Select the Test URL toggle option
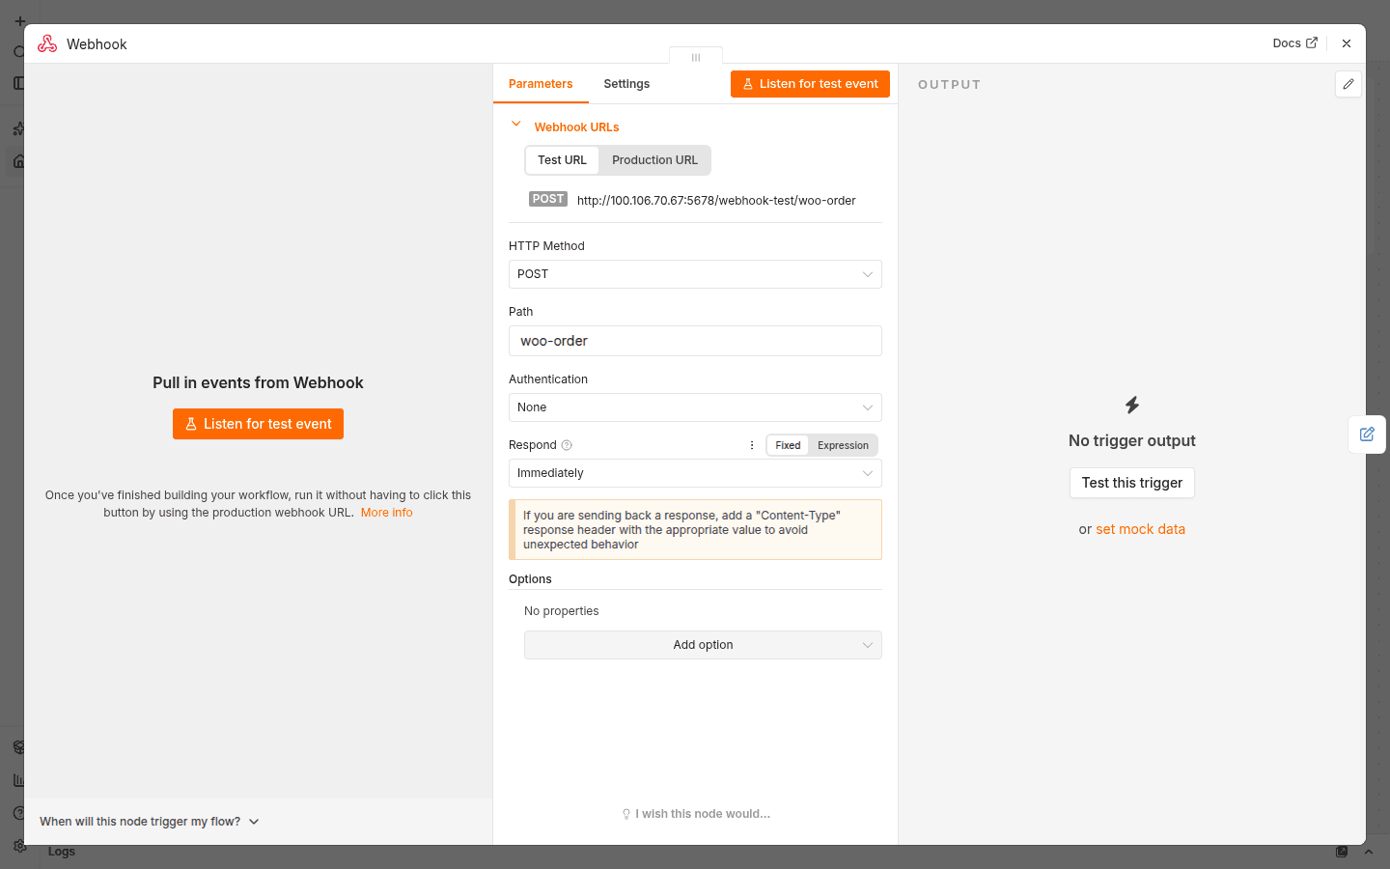Image resolution: width=1390 pixels, height=869 pixels. click(562, 160)
